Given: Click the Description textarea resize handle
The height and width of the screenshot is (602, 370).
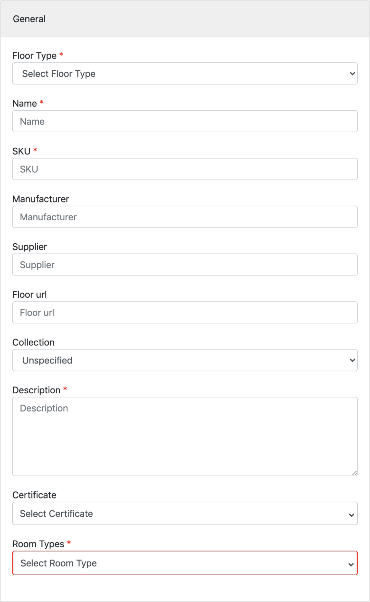Looking at the screenshot, I should pos(354,473).
